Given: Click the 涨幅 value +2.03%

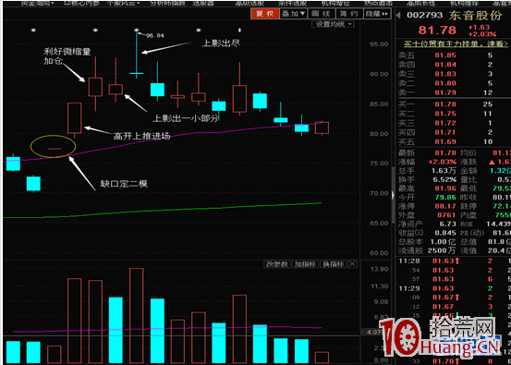Looking at the screenshot, I should (443, 162).
